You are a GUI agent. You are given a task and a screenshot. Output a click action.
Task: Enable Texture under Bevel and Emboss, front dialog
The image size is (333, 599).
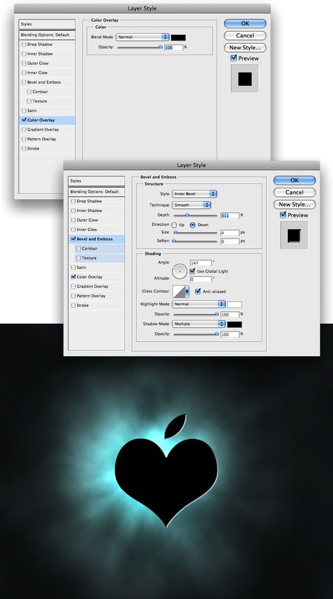pos(79,258)
